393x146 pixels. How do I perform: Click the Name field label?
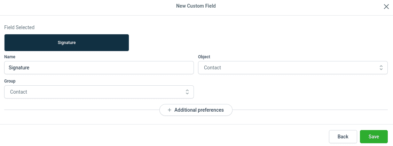tap(10, 57)
